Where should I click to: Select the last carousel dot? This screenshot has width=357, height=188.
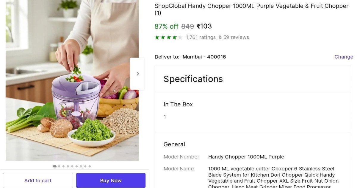point(90,166)
